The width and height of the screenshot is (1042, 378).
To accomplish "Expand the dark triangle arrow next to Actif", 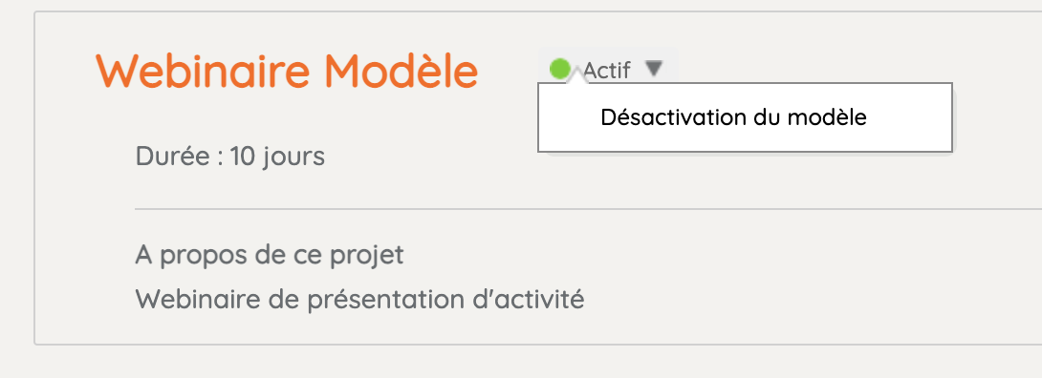I will (x=654, y=69).
